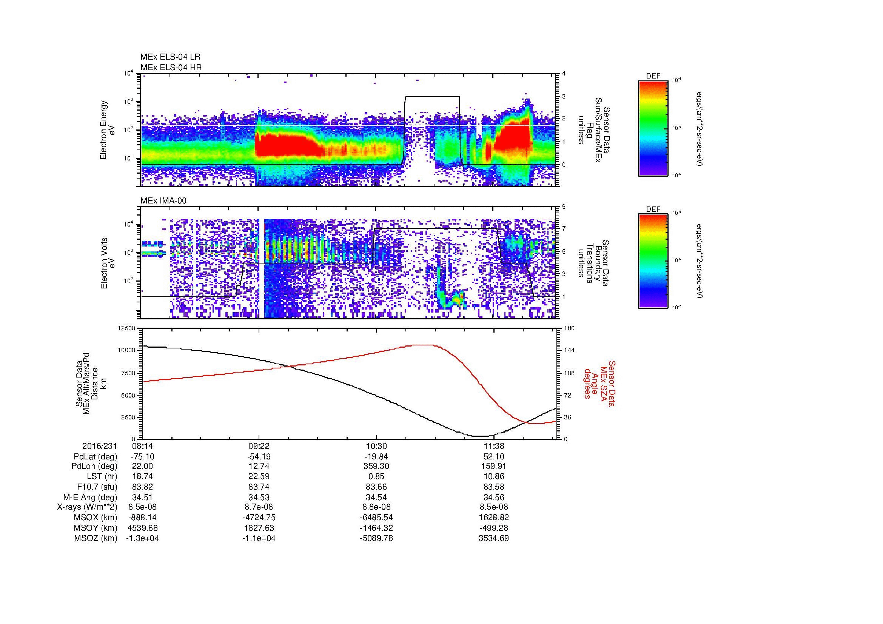Click the SZA axis tick '144'
883x624 pixels.
coord(570,351)
